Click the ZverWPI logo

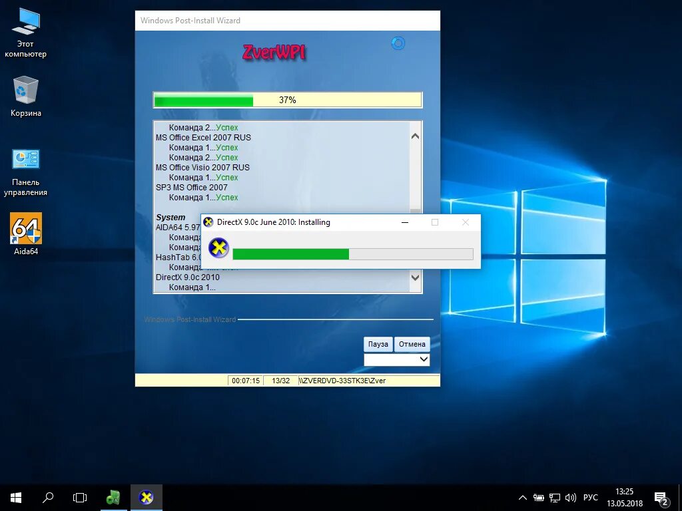pos(274,53)
